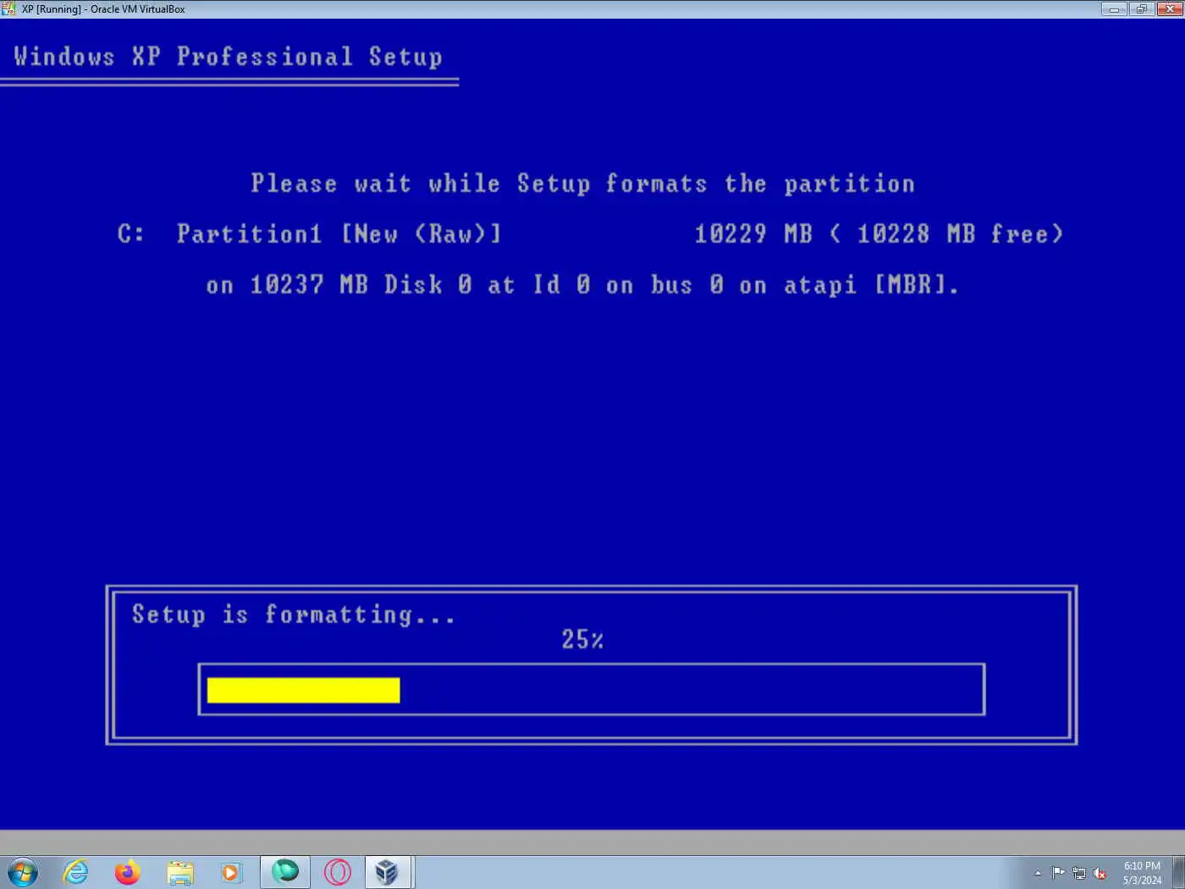This screenshot has height=889, width=1185.
Task: Click the 25% progress percentage
Action: (x=582, y=639)
